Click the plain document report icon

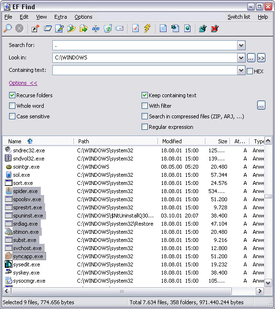pos(163,29)
